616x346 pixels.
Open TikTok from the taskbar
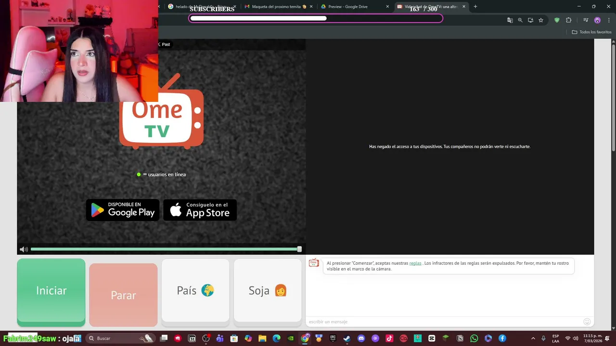pos(389,338)
